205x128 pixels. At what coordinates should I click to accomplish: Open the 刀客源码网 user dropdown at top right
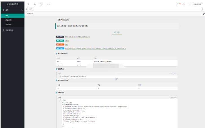tap(198, 4)
